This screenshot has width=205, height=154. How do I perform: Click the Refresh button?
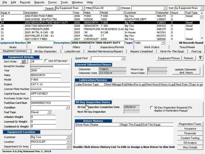click(x=189, y=58)
